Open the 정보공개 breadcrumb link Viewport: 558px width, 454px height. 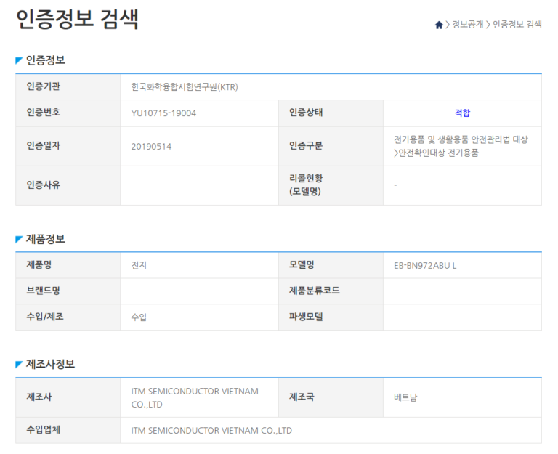tap(468, 24)
